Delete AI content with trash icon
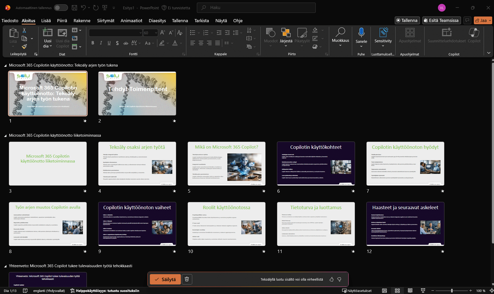 pos(187,279)
